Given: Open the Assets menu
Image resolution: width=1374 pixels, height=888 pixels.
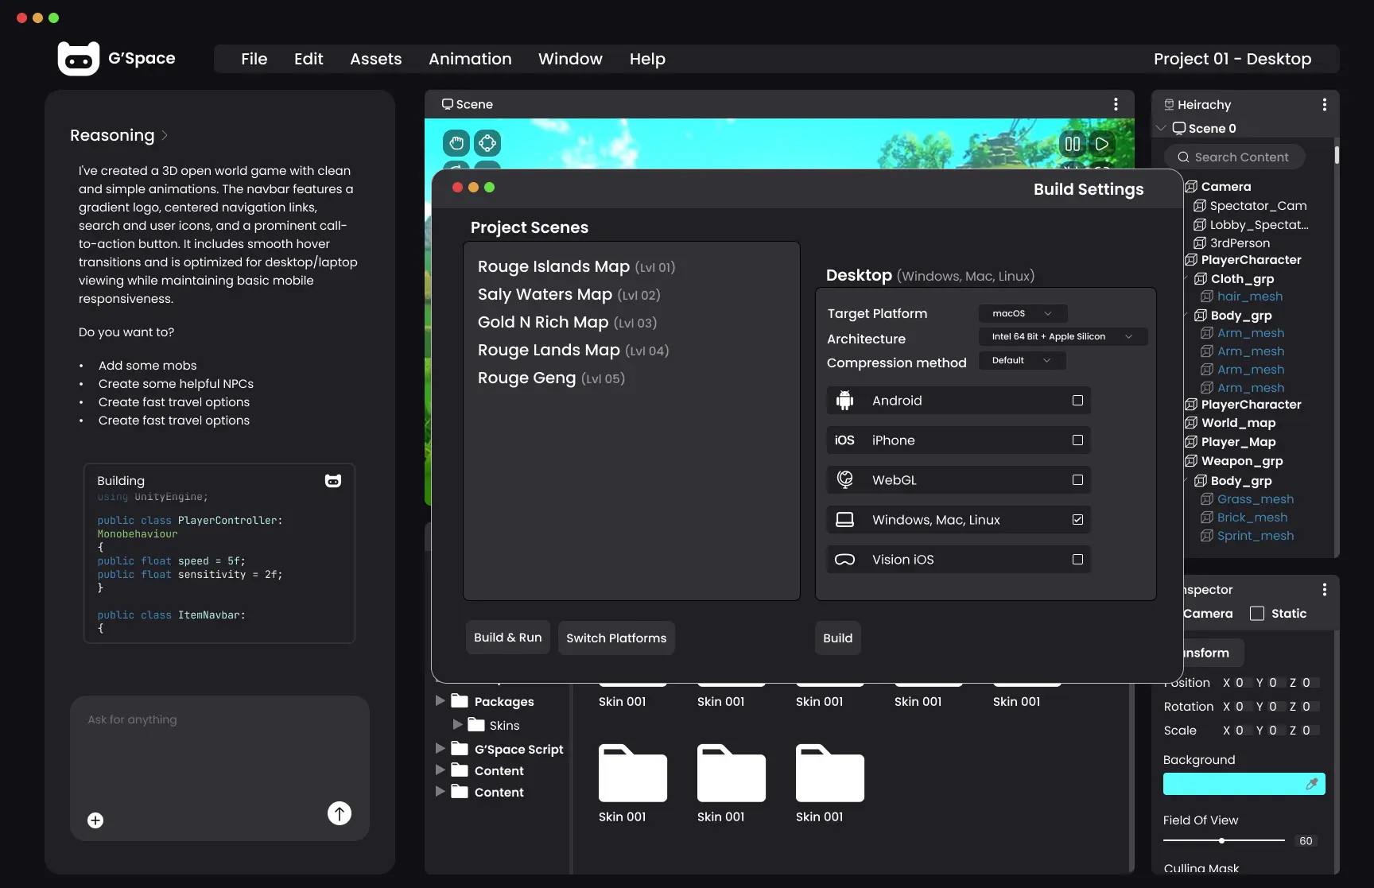Looking at the screenshot, I should pyautogui.click(x=376, y=59).
